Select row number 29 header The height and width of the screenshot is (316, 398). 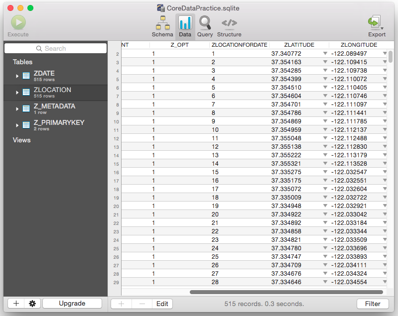pos(116,282)
